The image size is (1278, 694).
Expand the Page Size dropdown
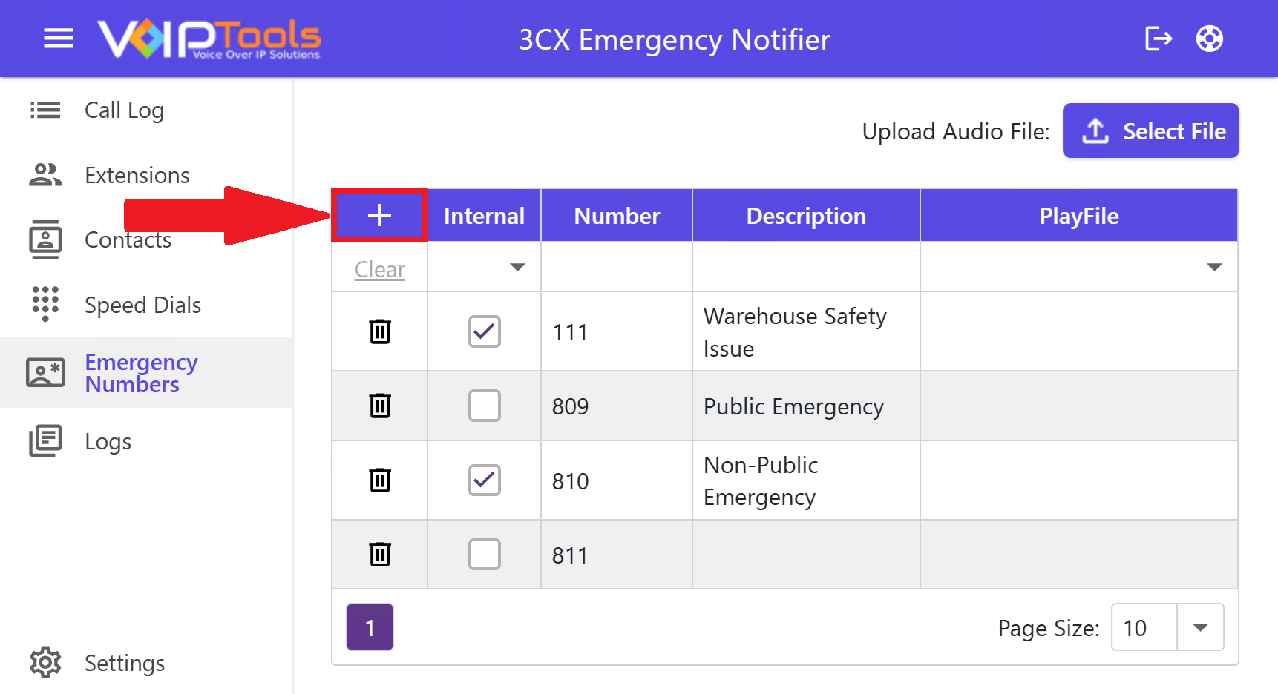tap(1200, 627)
